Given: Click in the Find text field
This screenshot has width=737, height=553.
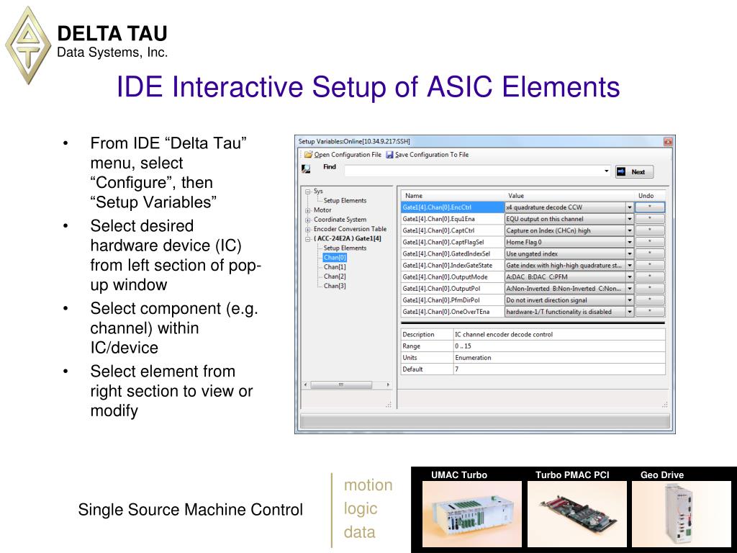Looking at the screenshot, I should point(475,171).
